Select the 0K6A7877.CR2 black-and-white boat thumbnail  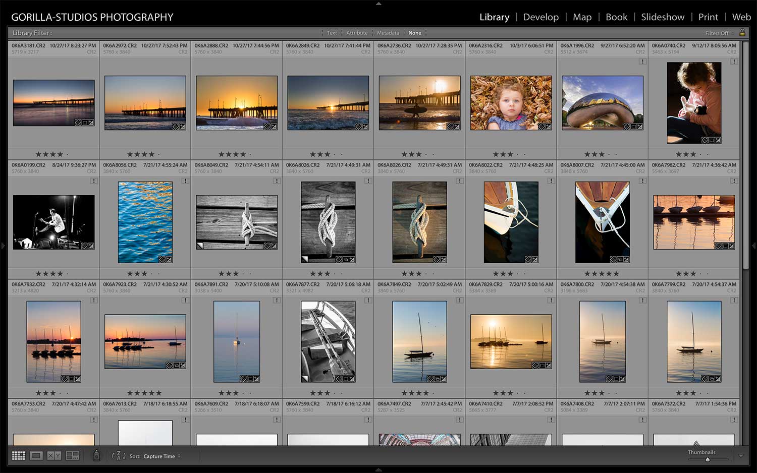pos(328,341)
